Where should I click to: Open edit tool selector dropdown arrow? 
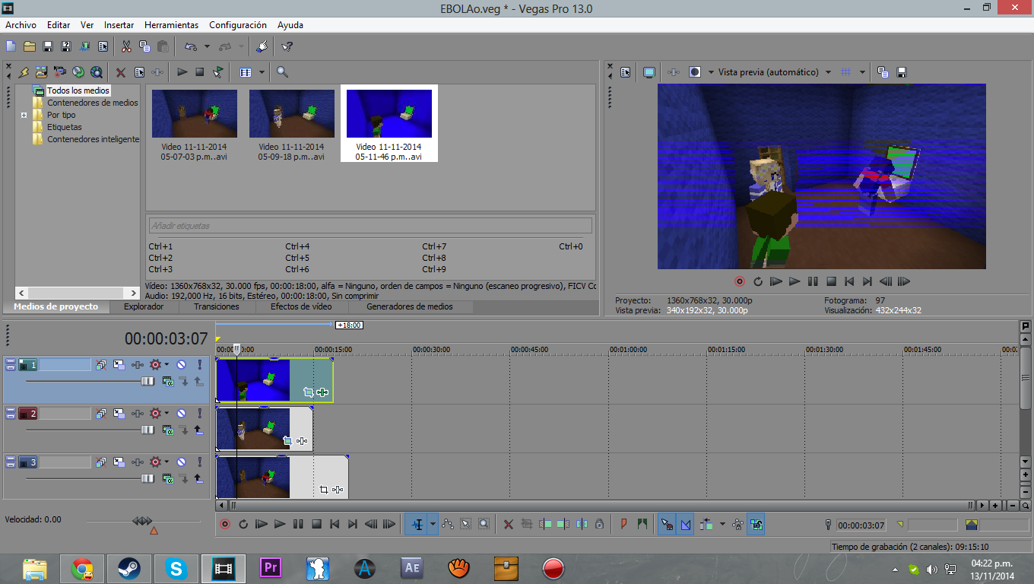(x=433, y=524)
